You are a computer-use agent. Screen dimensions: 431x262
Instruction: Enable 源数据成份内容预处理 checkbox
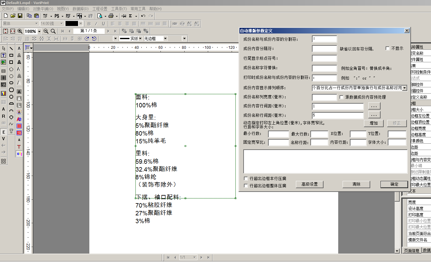(x=342, y=97)
